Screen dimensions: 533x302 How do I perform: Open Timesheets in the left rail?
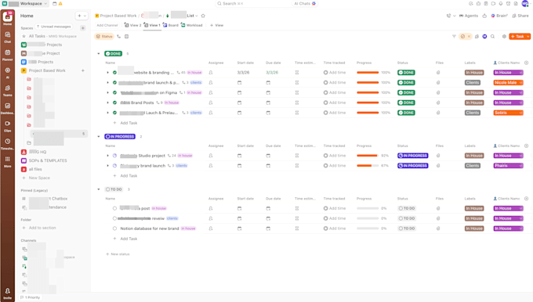(8, 144)
